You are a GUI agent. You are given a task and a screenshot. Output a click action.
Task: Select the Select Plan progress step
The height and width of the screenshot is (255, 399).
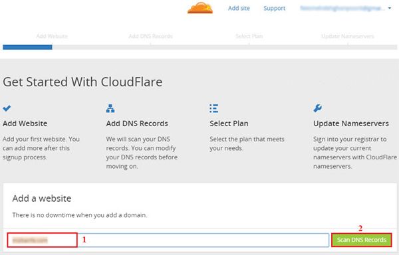(249, 36)
